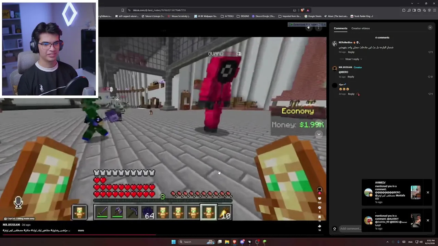438x246 pixels.
Task: Open the ENG language switcher
Action: click(410, 242)
